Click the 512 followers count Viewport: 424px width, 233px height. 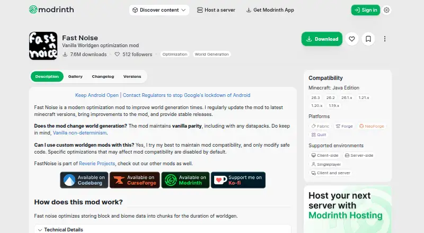coord(134,55)
